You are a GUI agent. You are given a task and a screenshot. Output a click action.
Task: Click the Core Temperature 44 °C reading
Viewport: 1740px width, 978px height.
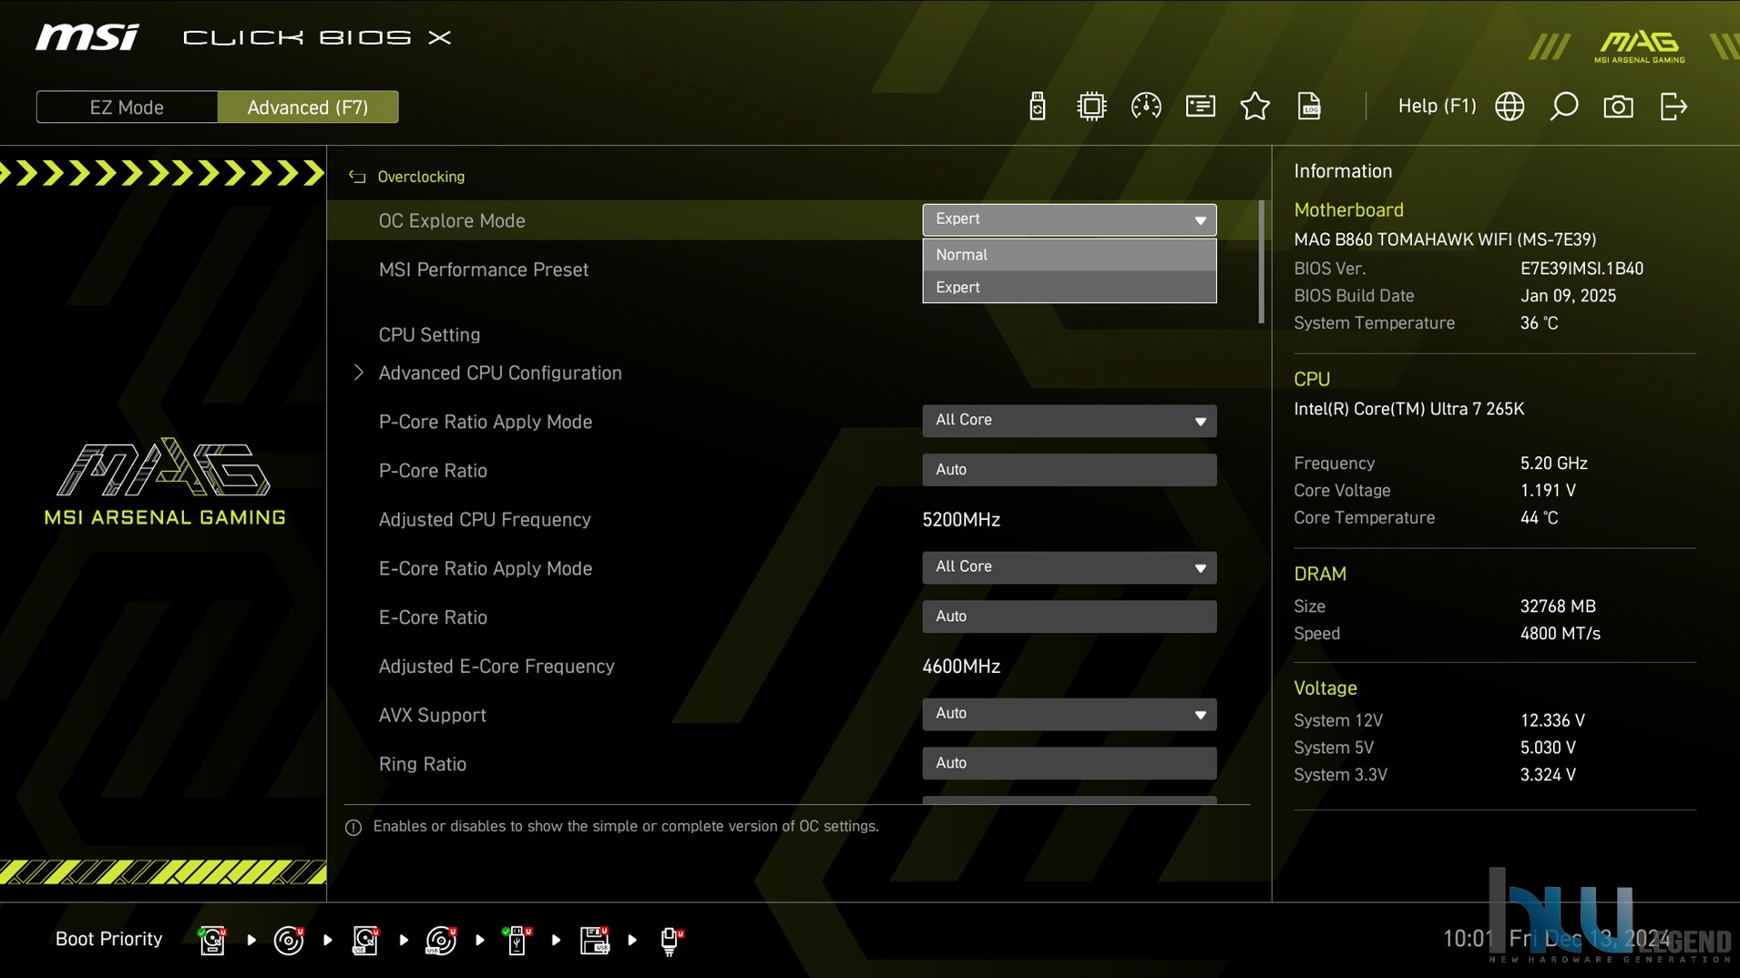tap(1539, 518)
